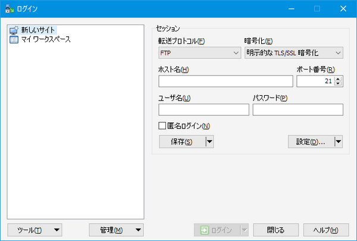Click the 閉じる button
Viewport: 357px width, 241px height.
[276, 230]
